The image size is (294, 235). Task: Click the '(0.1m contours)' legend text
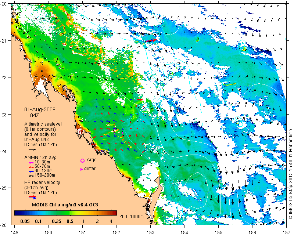pos(40,129)
